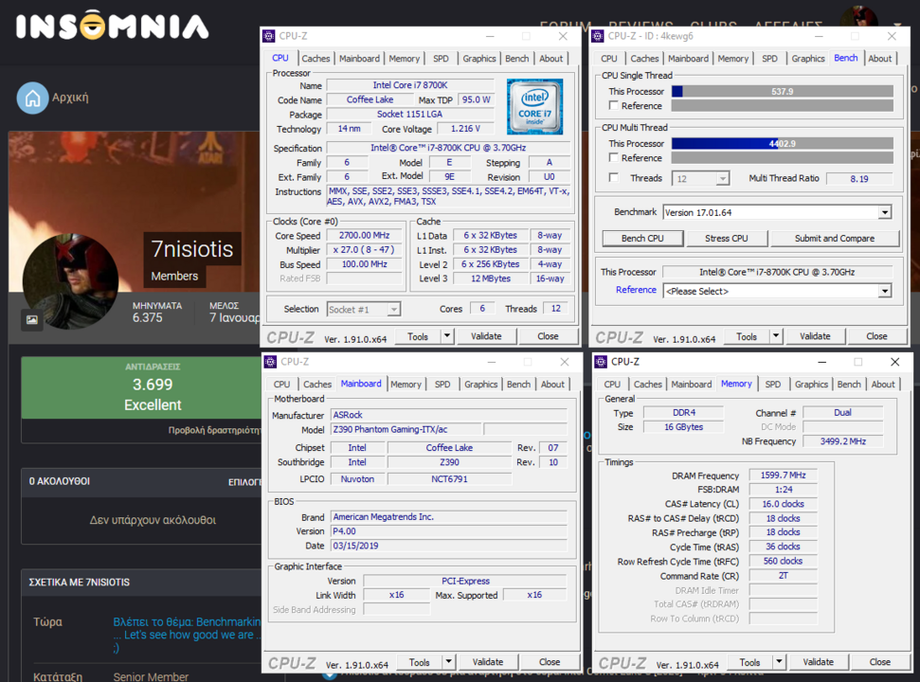Click the top-right user avatar in the site header
Screen dimensions: 920x682
[x=858, y=18]
